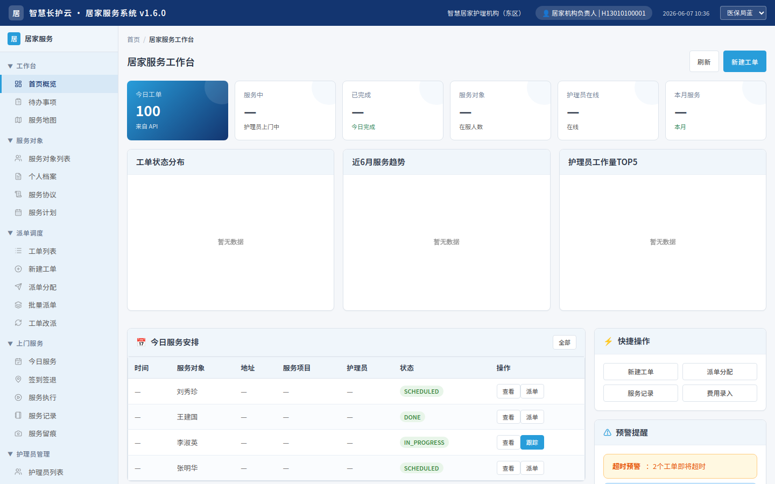Click the 个人档案 document icon
This screenshot has height=484, width=775.
(x=18, y=176)
